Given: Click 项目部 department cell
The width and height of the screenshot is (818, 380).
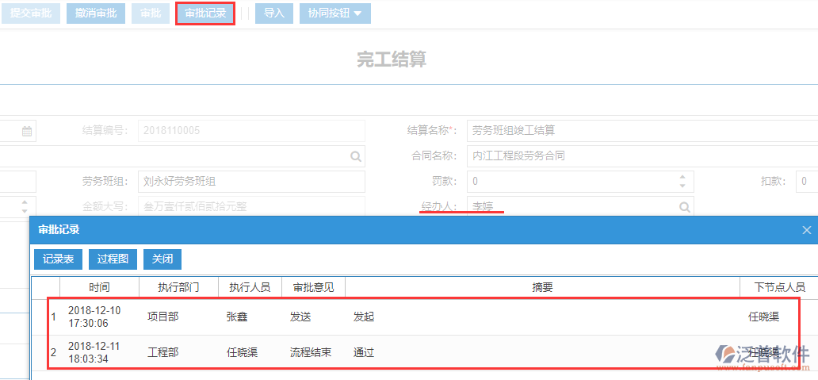Looking at the screenshot, I should [162, 317].
